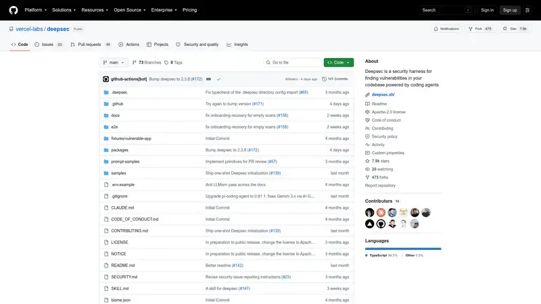
Task: Click the GitHub logo icon
Action: (14, 10)
